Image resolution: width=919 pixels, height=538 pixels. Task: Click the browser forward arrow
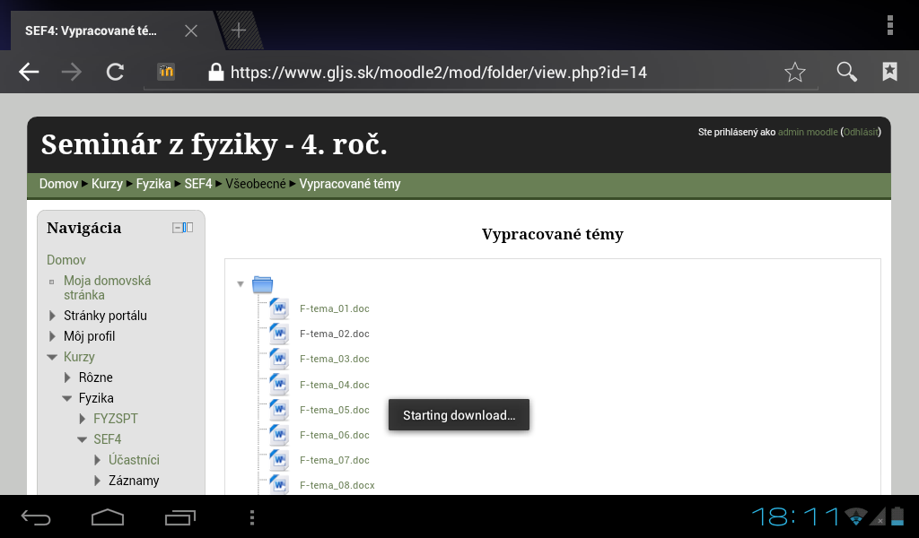point(72,72)
